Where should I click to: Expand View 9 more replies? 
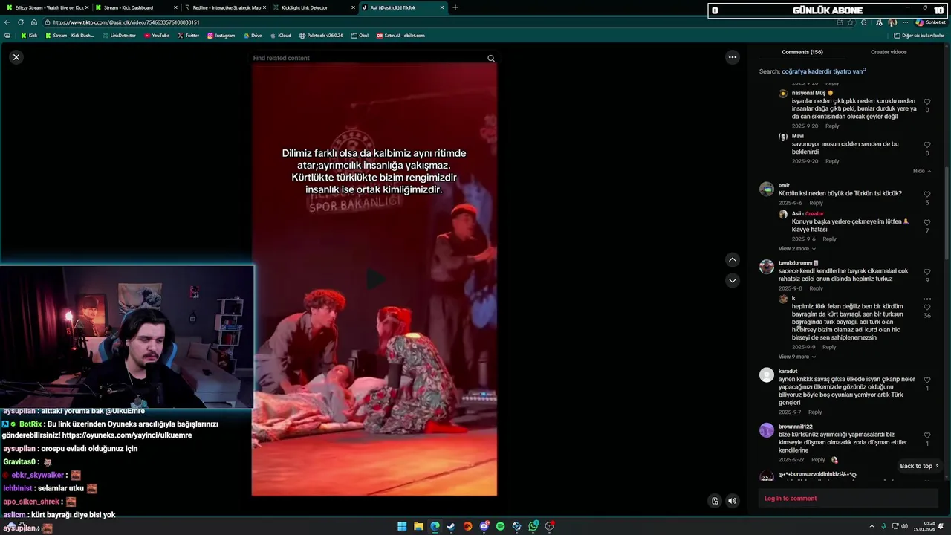[796, 357]
